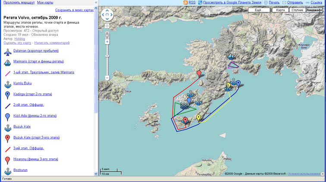Click the map zoom slider handle
Image resolution: width=326 pixels, height=182 pixels.
click(107, 56)
